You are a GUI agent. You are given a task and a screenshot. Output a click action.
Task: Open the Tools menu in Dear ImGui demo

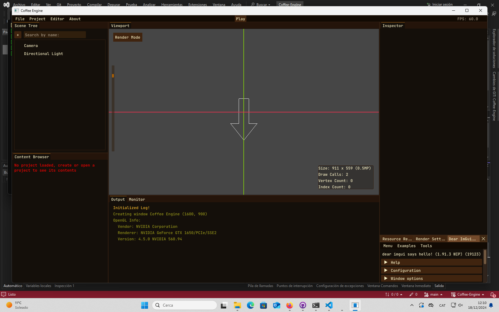coord(426,246)
